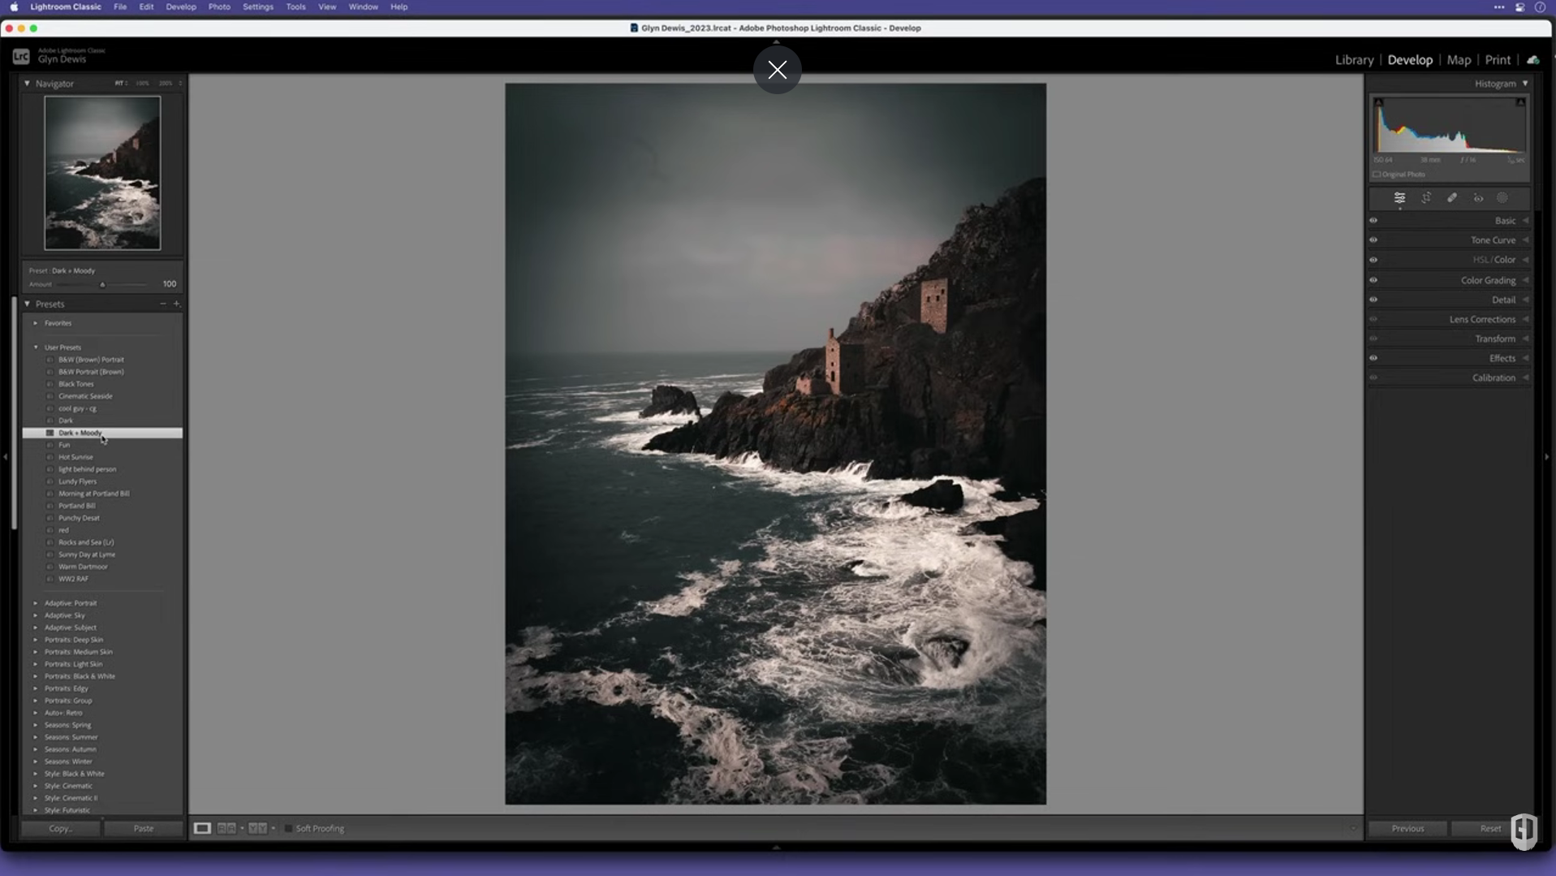The width and height of the screenshot is (1556, 876).
Task: Click the shadow clipping indicator in histogram
Action: click(1378, 102)
